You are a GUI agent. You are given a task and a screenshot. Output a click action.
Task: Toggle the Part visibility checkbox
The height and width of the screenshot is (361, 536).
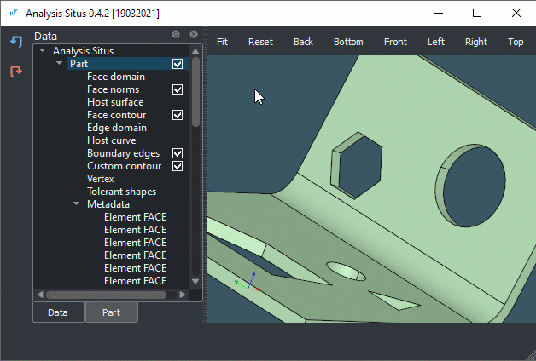[x=178, y=64]
